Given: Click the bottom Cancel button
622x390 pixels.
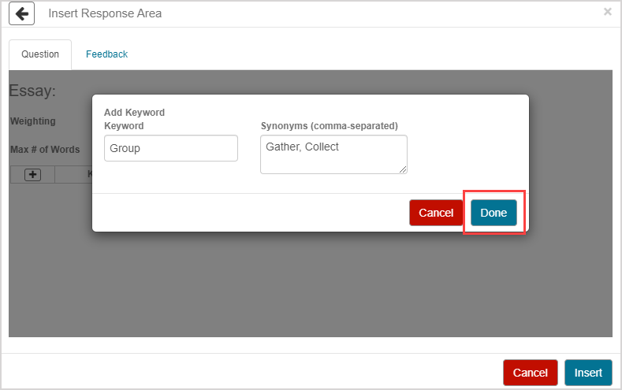Looking at the screenshot, I should [530, 373].
